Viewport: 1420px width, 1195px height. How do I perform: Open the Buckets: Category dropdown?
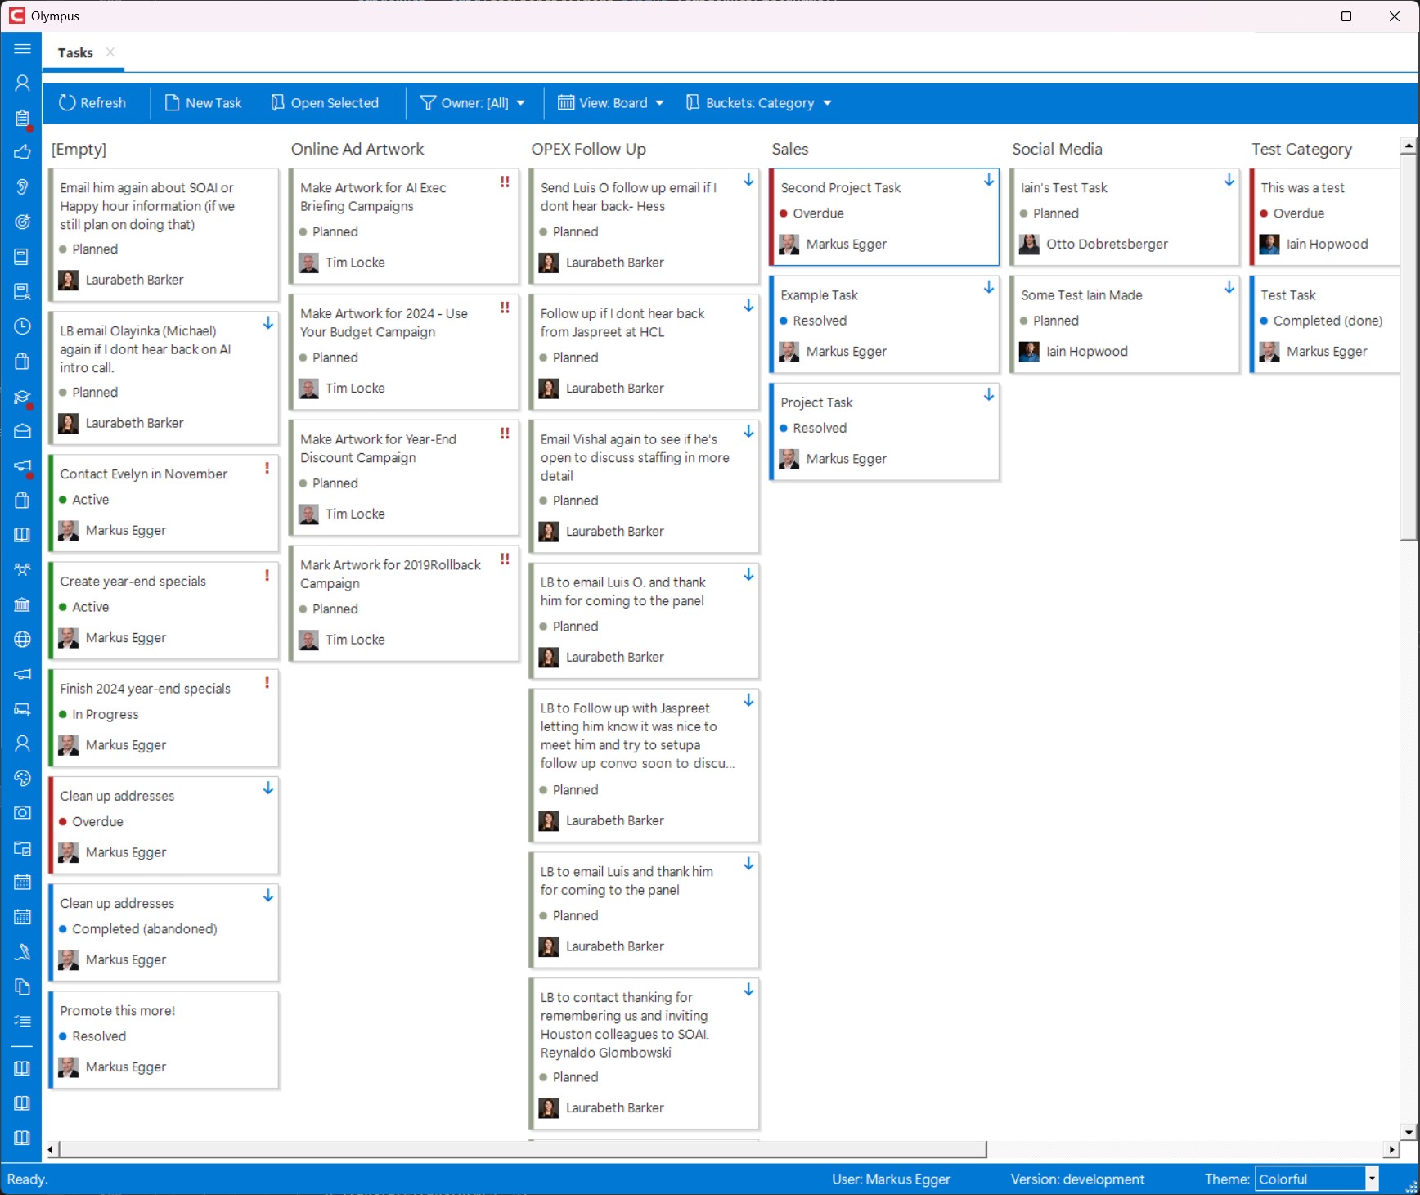coord(758,103)
